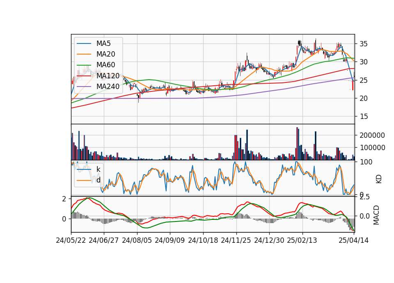Click the 200000 volume axis value
Viewport: 394px width, 283px height.
372,135
